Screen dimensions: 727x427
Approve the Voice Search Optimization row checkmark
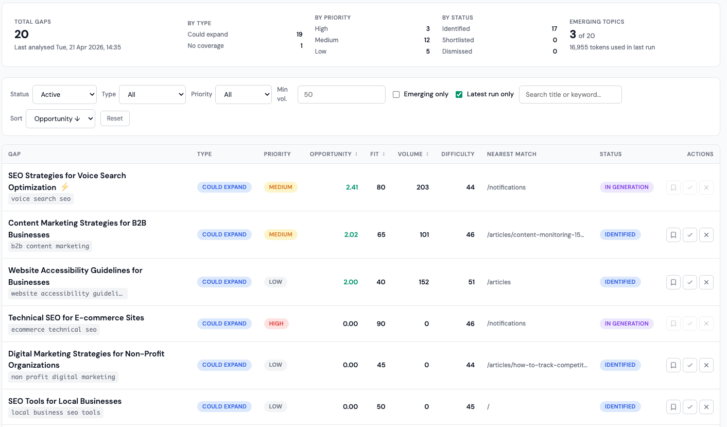tap(690, 187)
